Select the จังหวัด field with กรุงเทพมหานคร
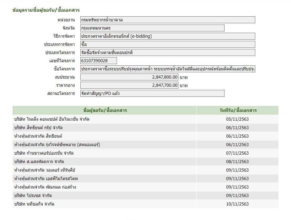This screenshot has height=220, width=291. coord(152,28)
